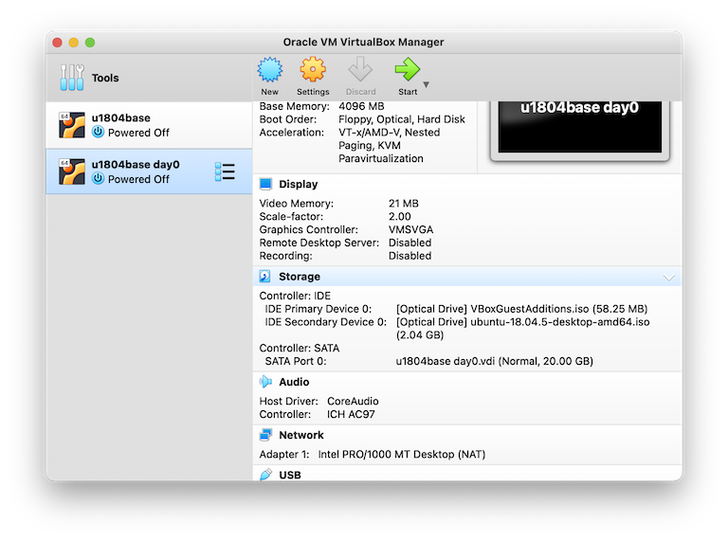Click the VMSVGA graphics controller value

click(x=410, y=229)
